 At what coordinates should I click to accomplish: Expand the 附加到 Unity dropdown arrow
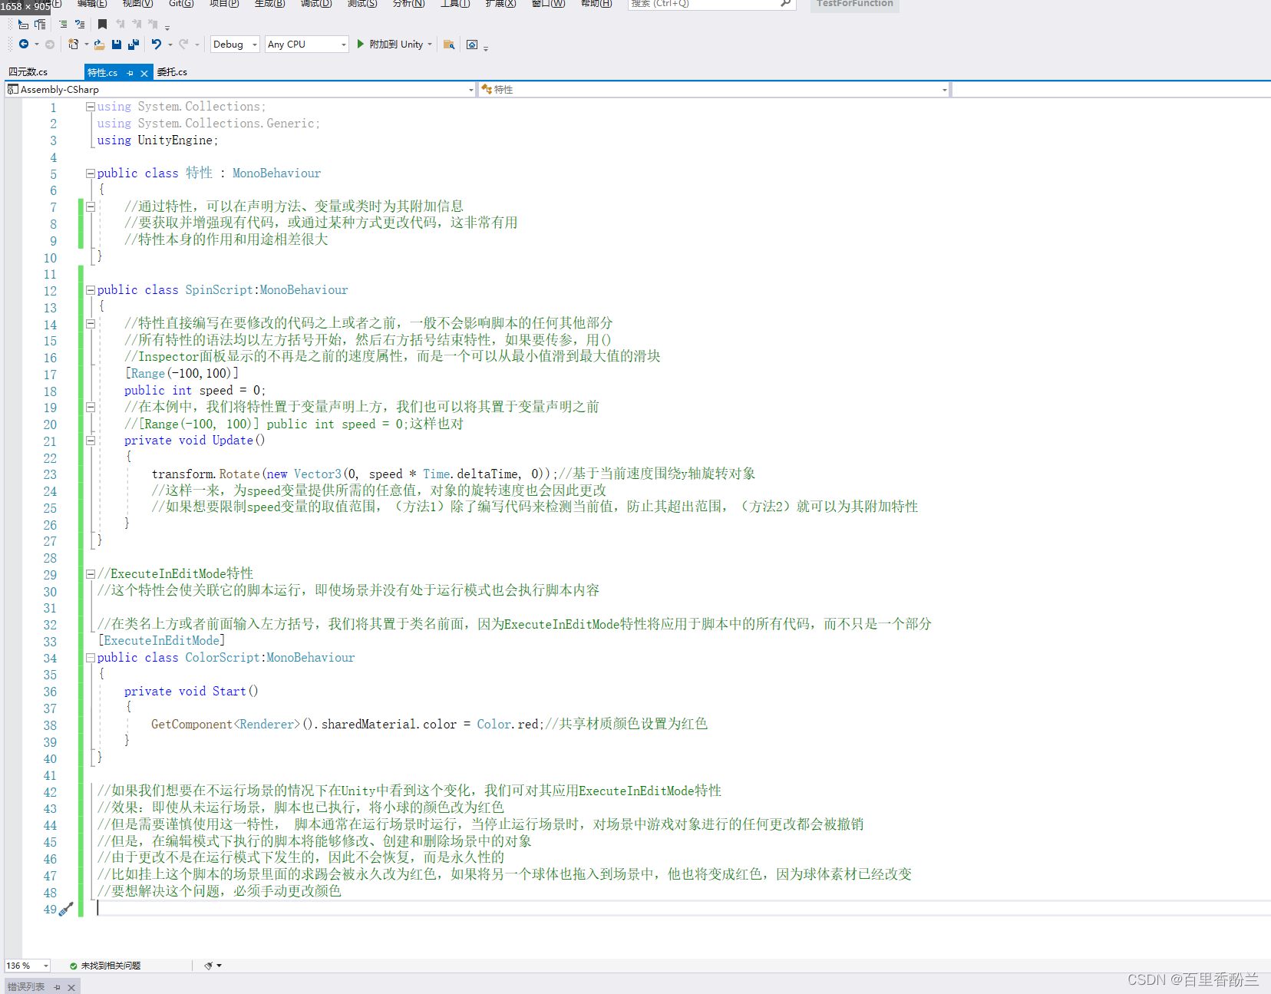tap(430, 45)
